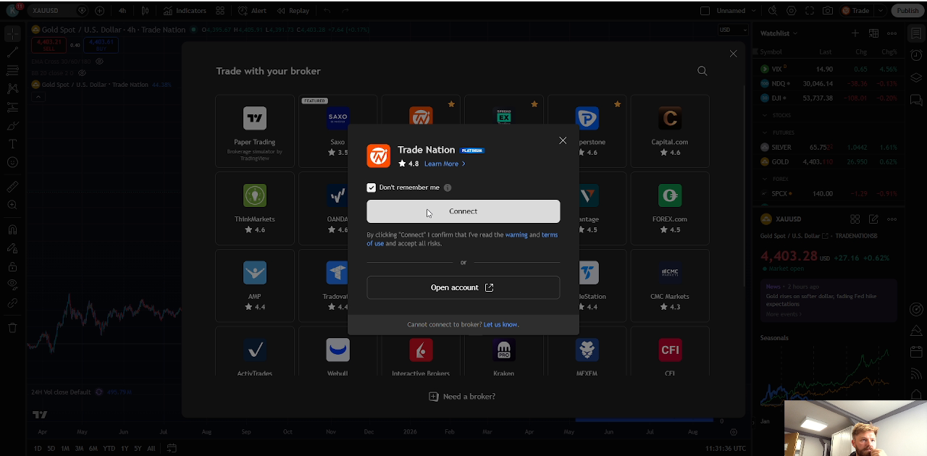Click the Need a broker? link
This screenshot has width=927, height=456.
[462, 397]
